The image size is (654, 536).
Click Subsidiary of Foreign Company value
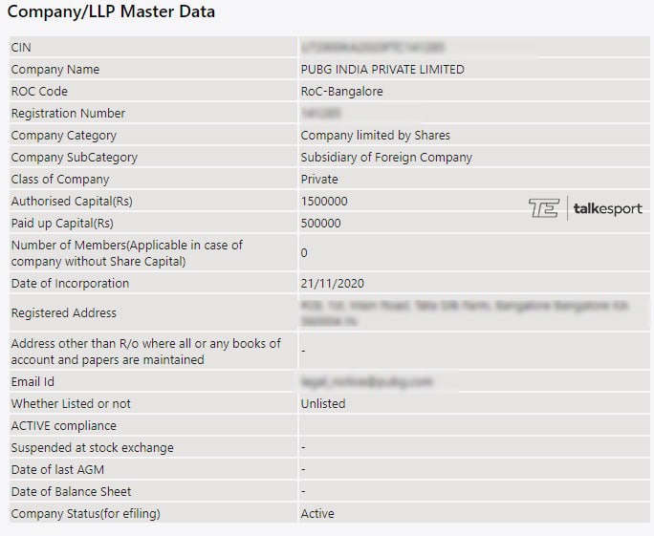click(386, 158)
